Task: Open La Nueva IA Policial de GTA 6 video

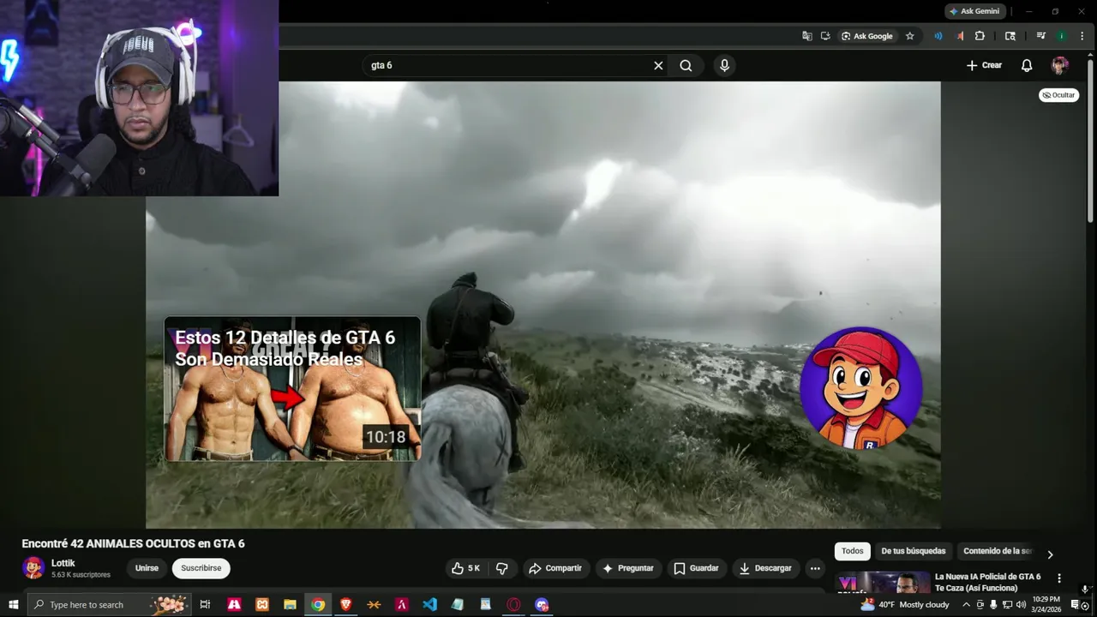Action: (x=987, y=582)
